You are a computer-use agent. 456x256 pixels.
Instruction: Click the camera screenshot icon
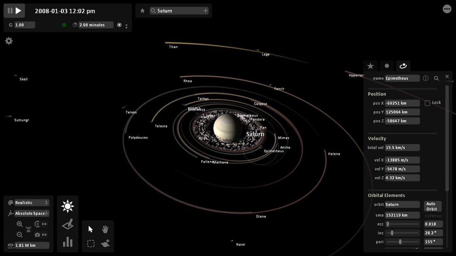coord(37,235)
